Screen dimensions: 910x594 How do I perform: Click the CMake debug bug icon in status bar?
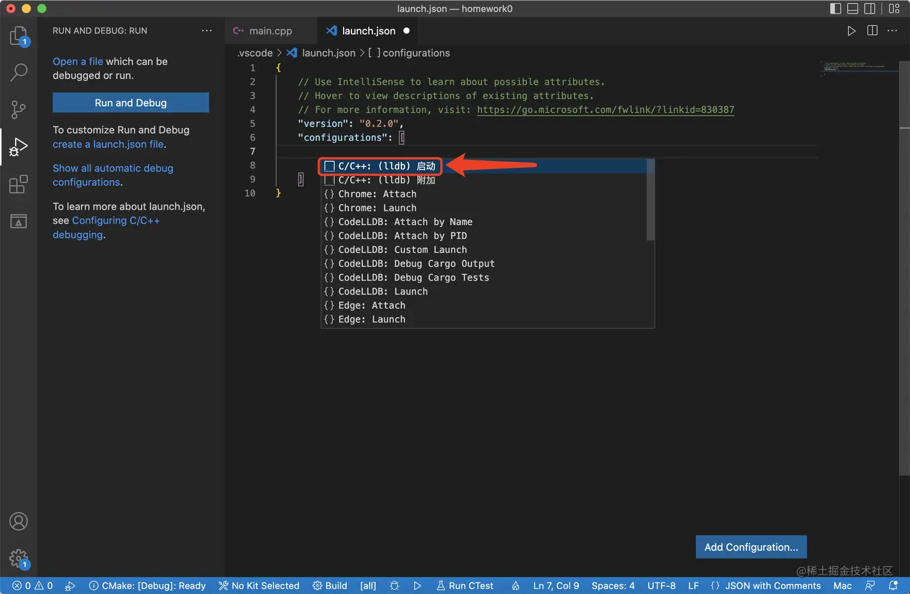pos(394,586)
